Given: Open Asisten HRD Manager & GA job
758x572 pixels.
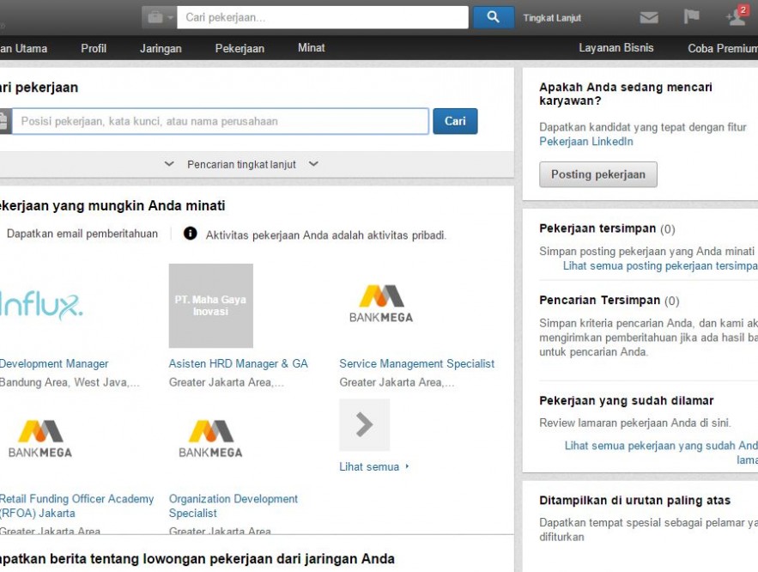Looking at the screenshot, I should [x=239, y=363].
